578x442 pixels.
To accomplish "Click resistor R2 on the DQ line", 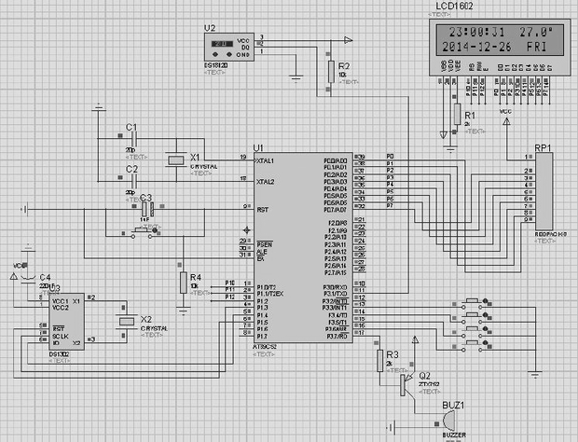I will [331, 72].
